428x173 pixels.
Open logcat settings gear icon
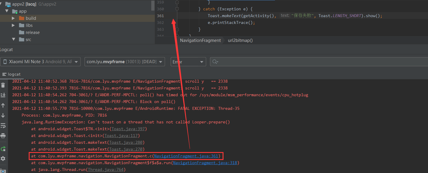pos(3,159)
